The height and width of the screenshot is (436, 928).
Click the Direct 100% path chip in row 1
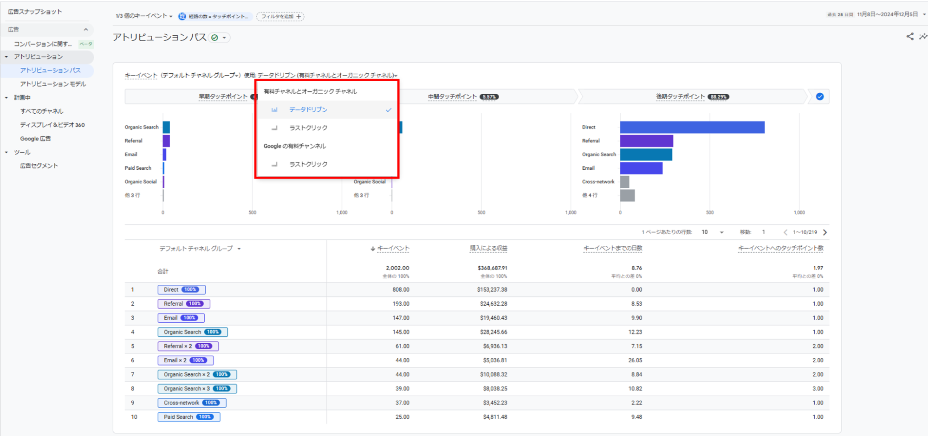point(182,290)
